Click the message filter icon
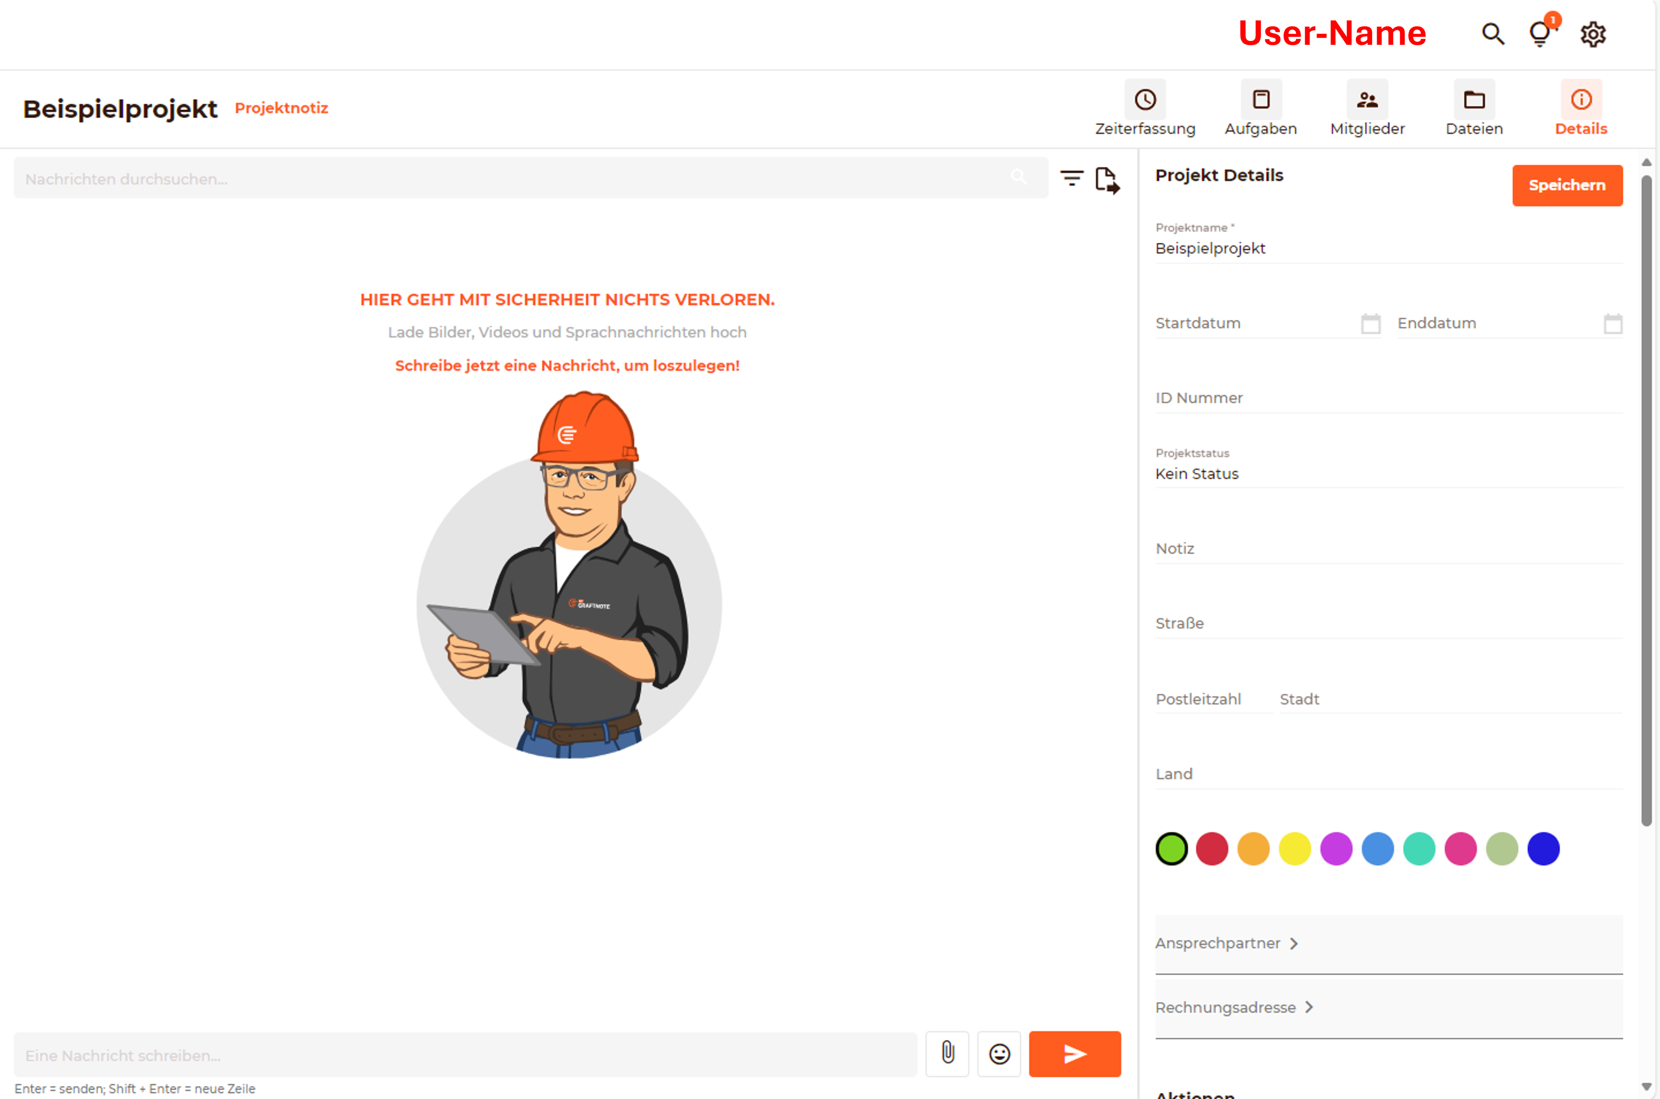1660x1099 pixels. tap(1071, 179)
